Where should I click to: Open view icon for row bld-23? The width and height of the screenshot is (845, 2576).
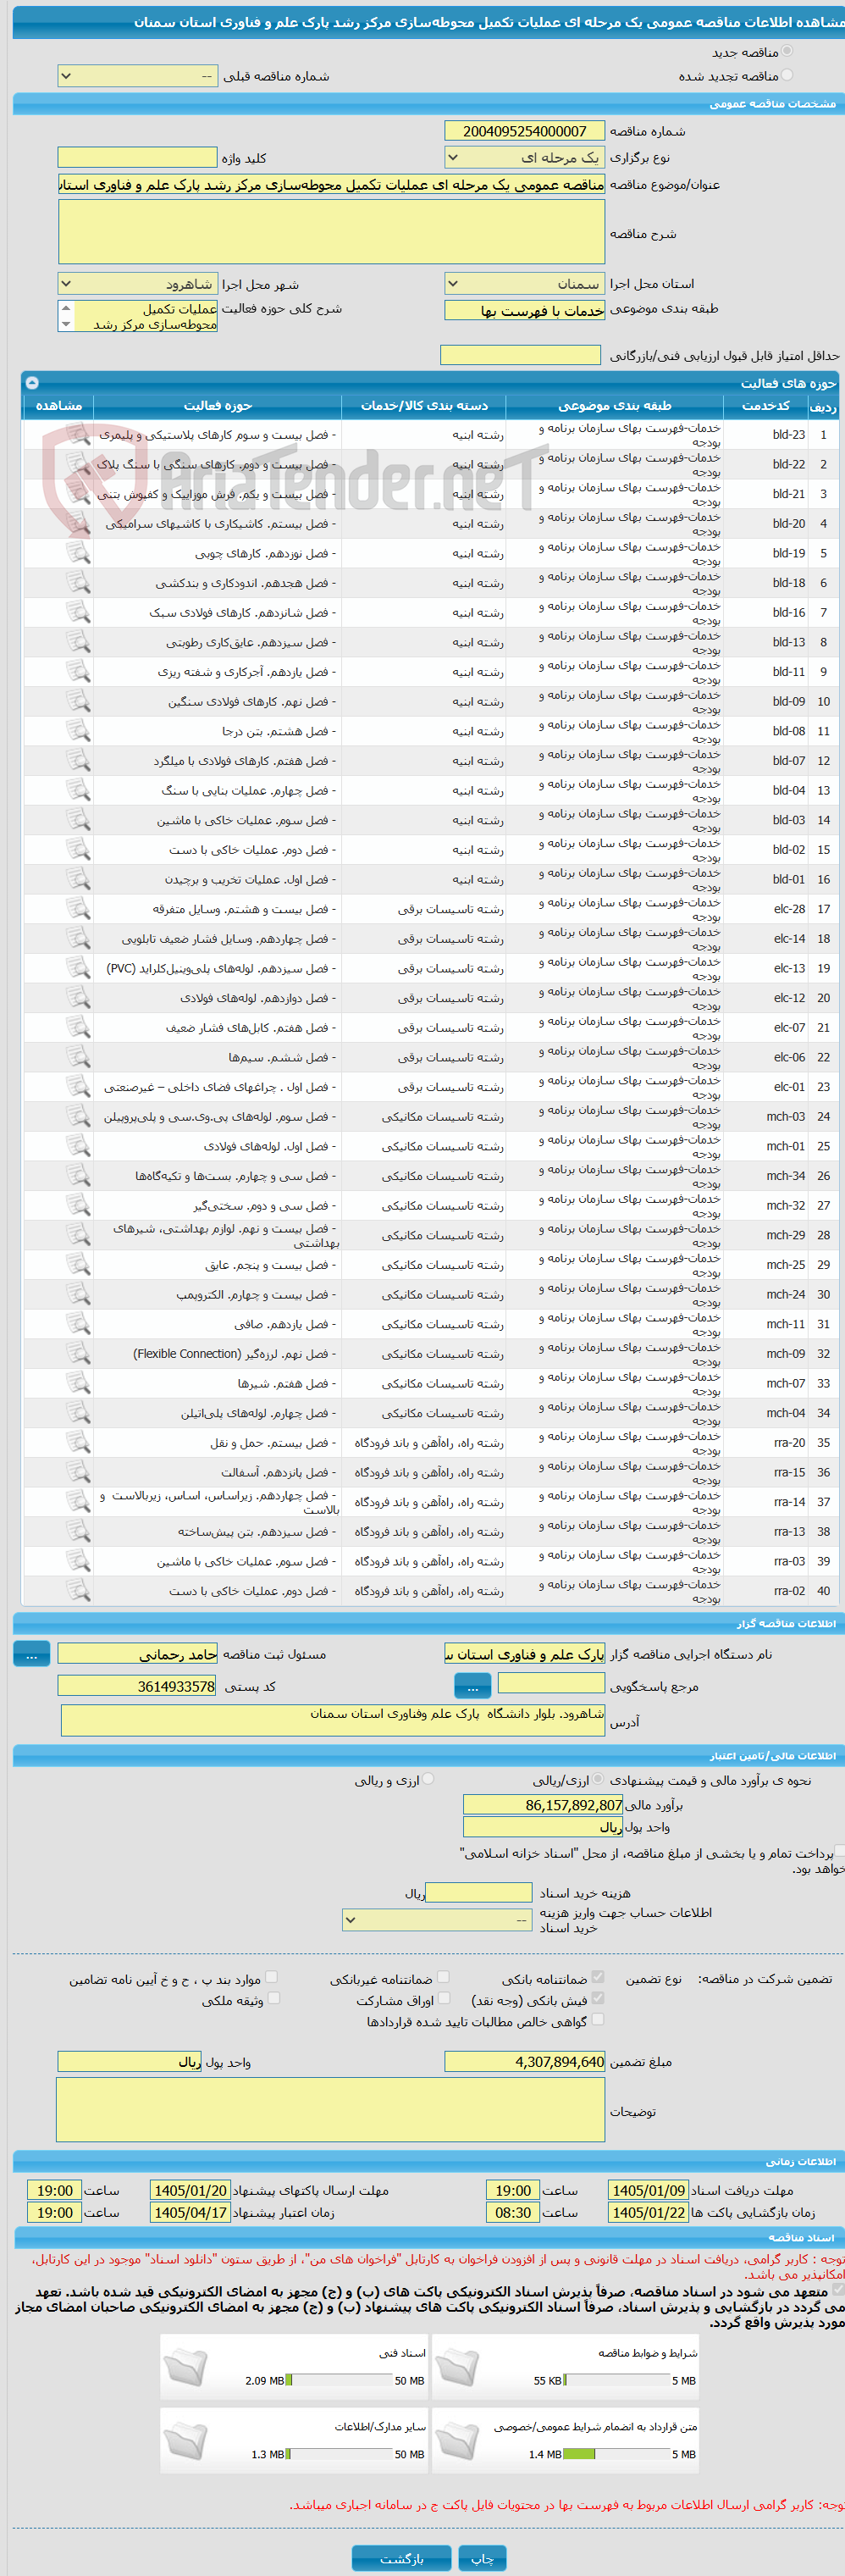[x=78, y=434]
